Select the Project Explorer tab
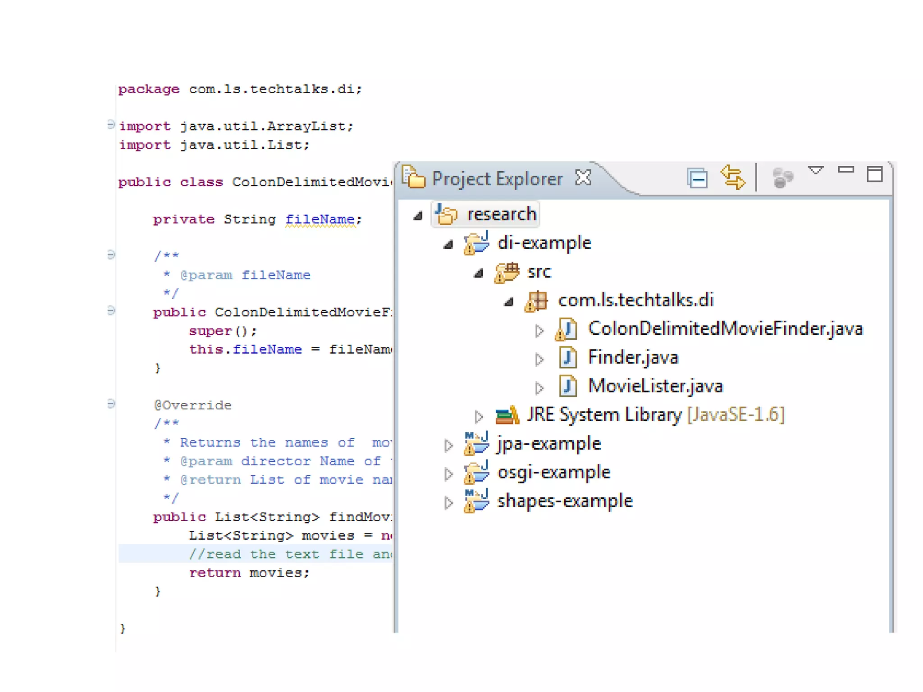 point(497,179)
